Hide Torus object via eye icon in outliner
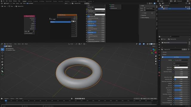Screen dimensions: 191x107 pyautogui.click(x=187, y=9)
